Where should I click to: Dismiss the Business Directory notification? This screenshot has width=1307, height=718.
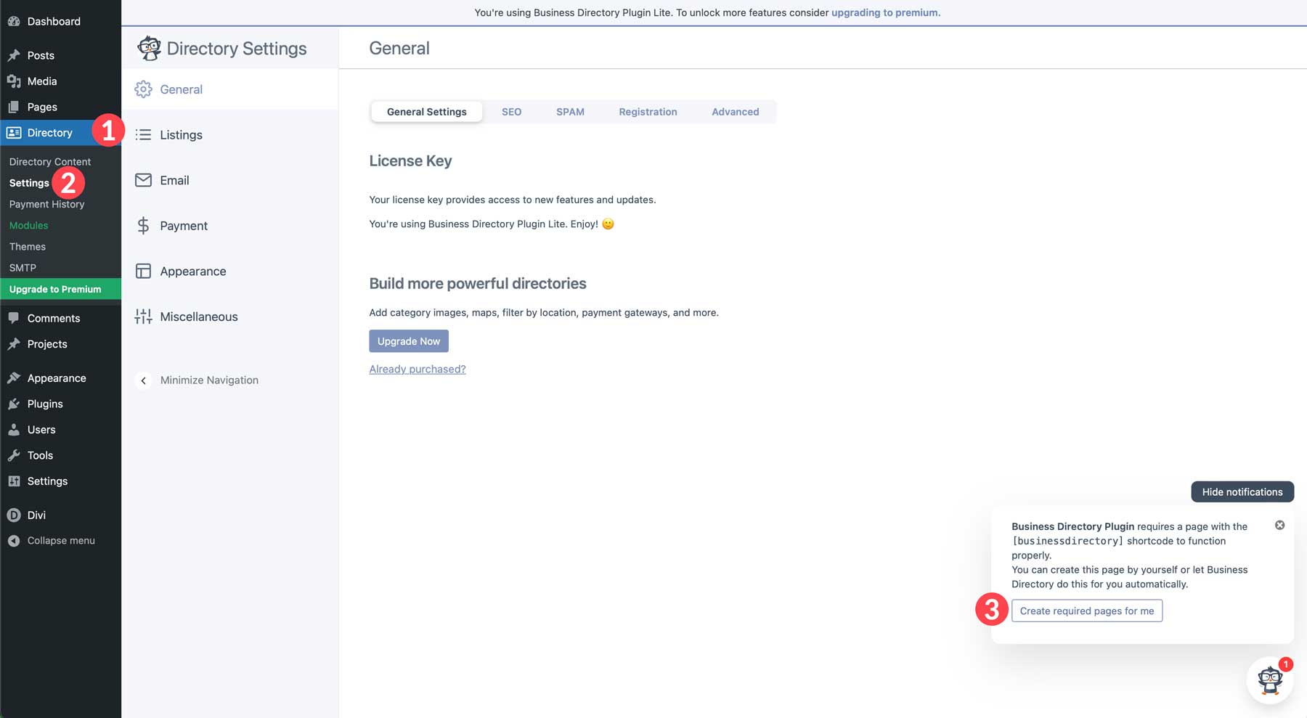[x=1280, y=524]
